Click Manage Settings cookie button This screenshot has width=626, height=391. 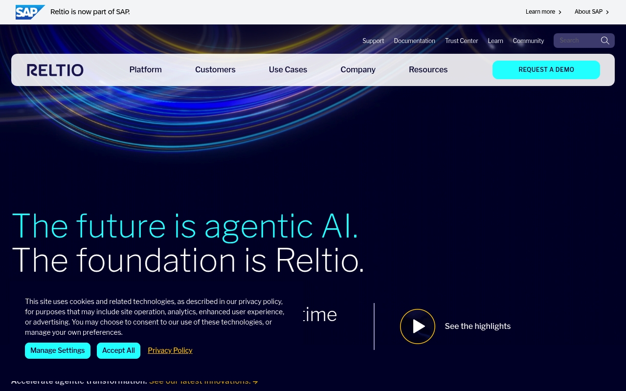tap(58, 350)
